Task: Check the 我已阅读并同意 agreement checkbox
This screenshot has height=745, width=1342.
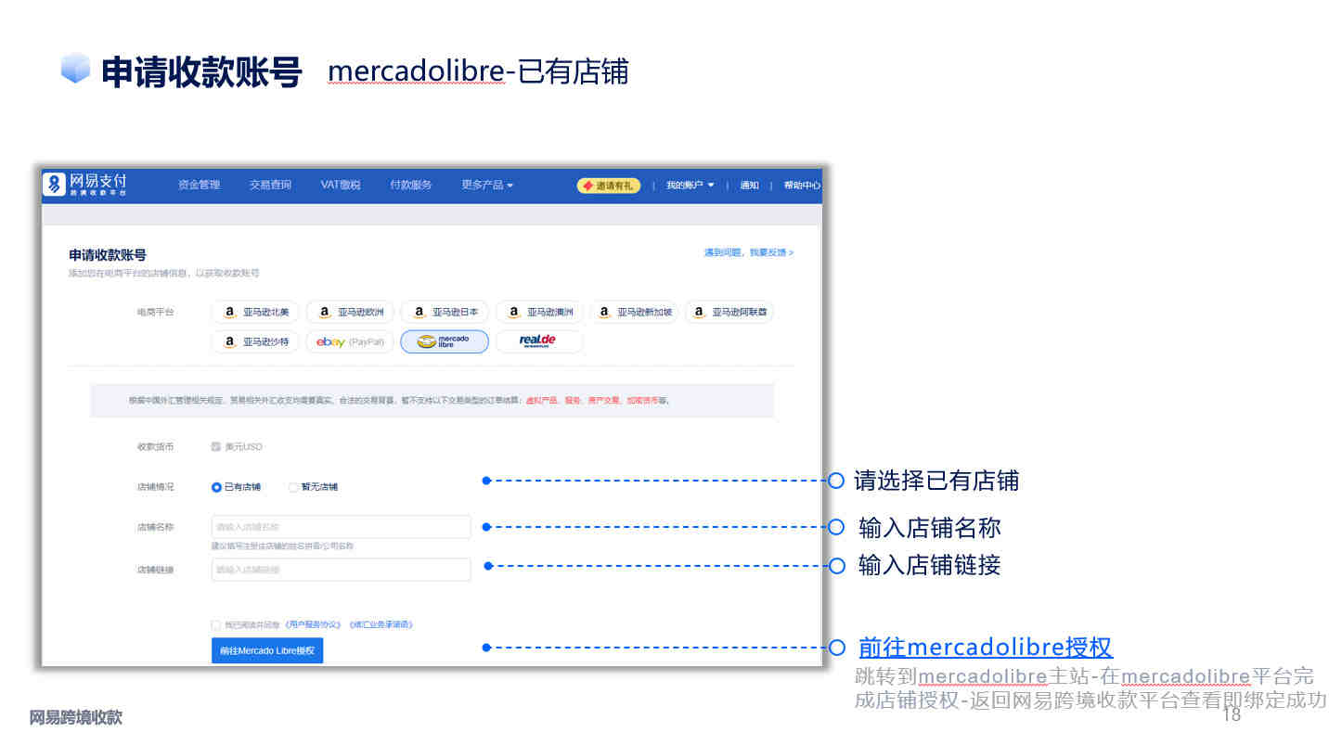Action: click(216, 625)
